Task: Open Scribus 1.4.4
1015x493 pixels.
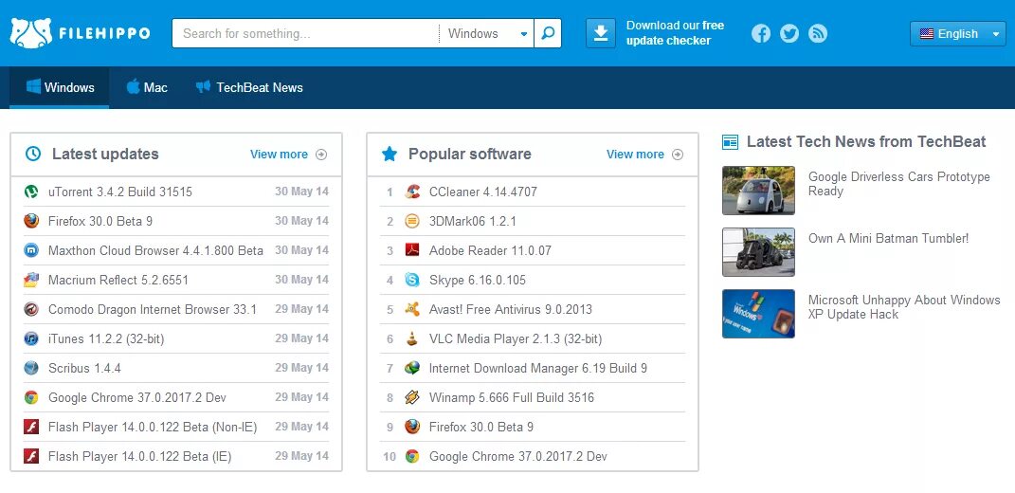Action: coord(84,368)
